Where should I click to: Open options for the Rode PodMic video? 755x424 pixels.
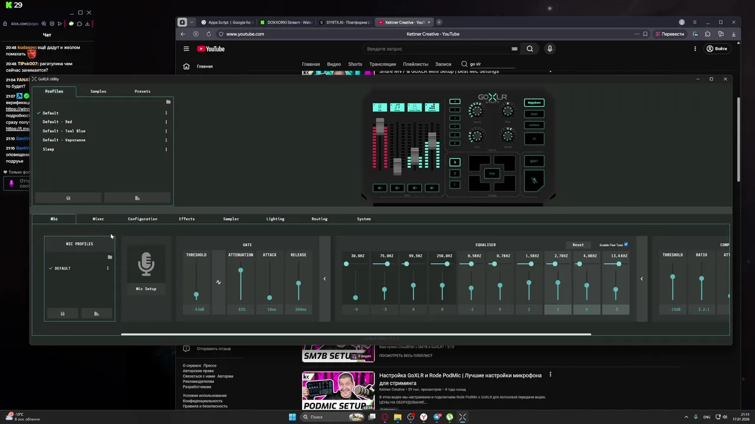tap(550, 375)
